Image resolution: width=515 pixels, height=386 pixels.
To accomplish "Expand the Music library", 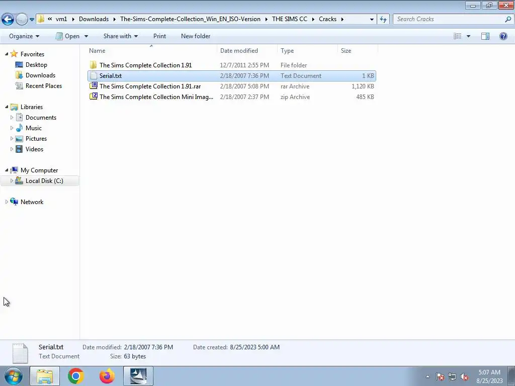I will [12, 128].
